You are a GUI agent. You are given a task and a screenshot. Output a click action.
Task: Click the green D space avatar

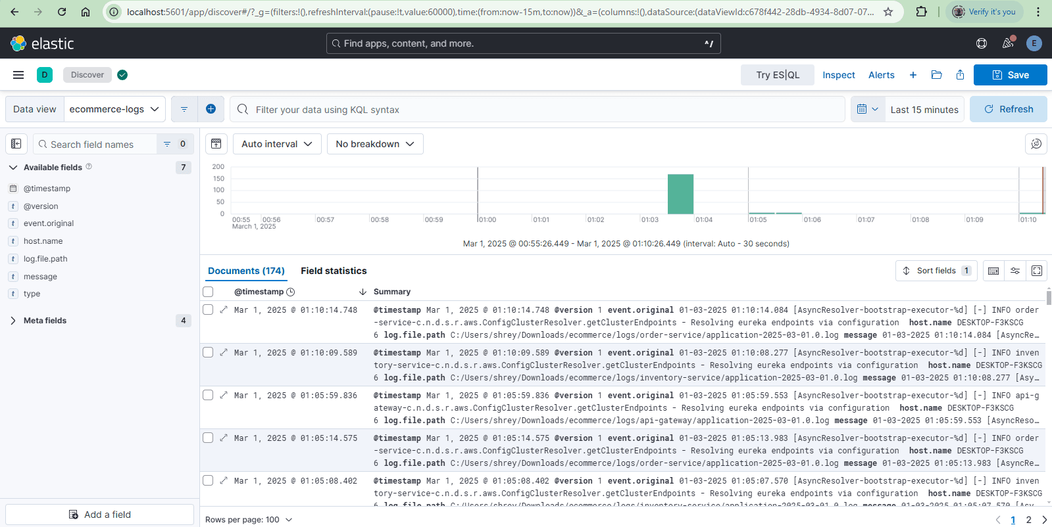(x=45, y=75)
